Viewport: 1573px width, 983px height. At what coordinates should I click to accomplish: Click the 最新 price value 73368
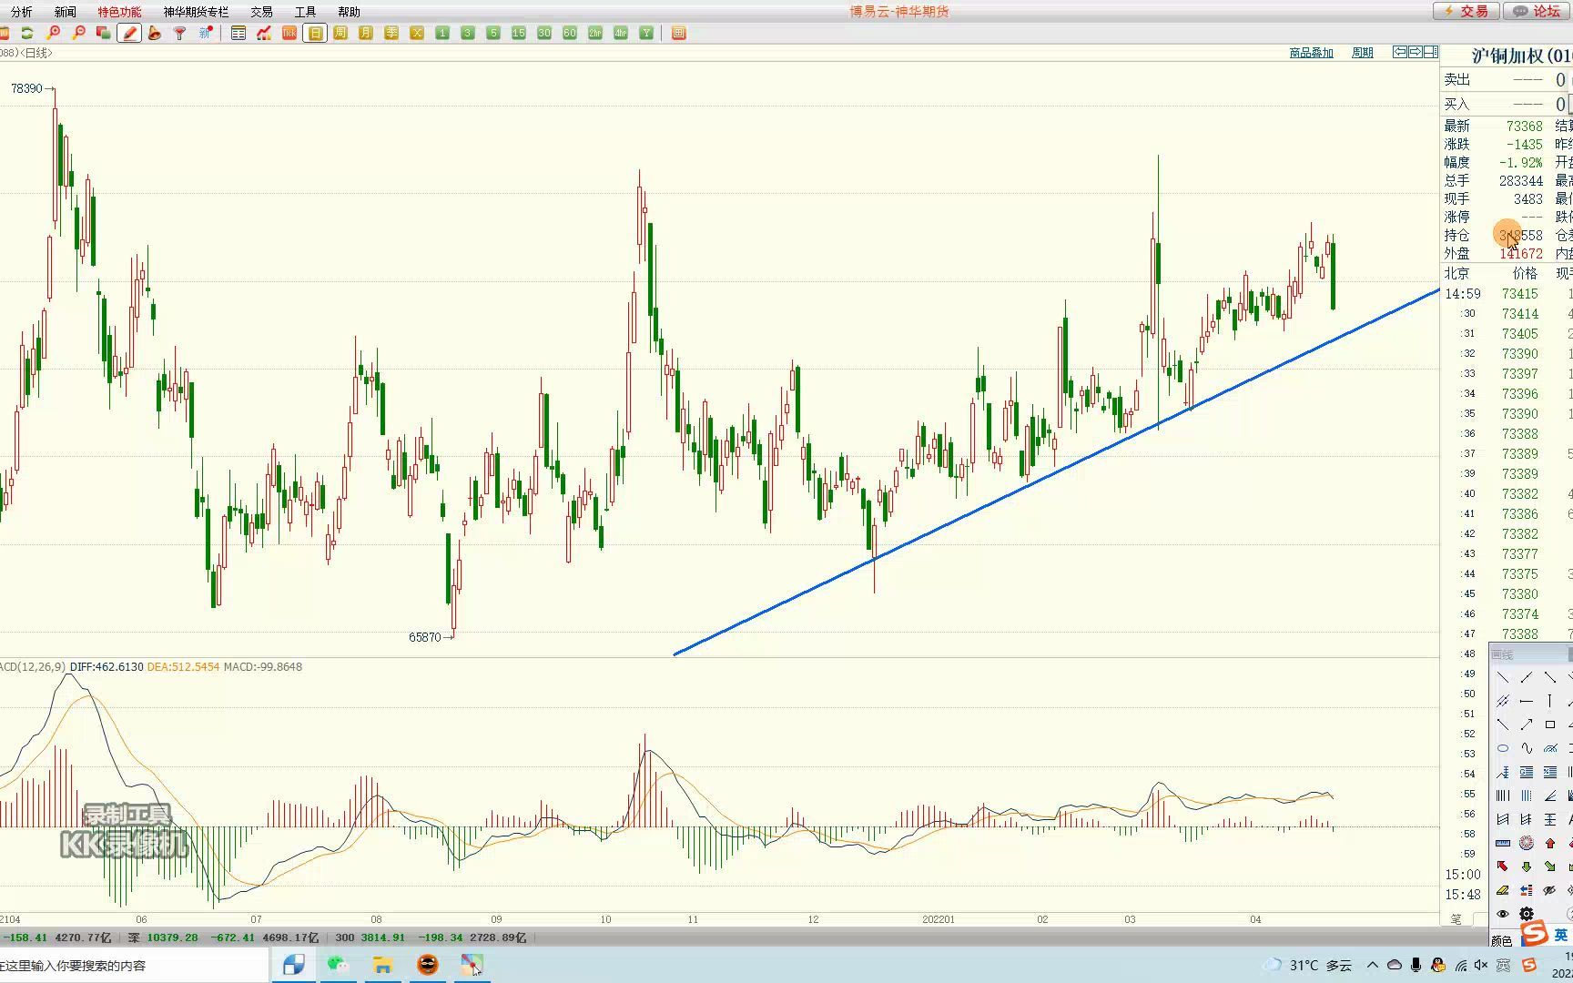coord(1524,127)
